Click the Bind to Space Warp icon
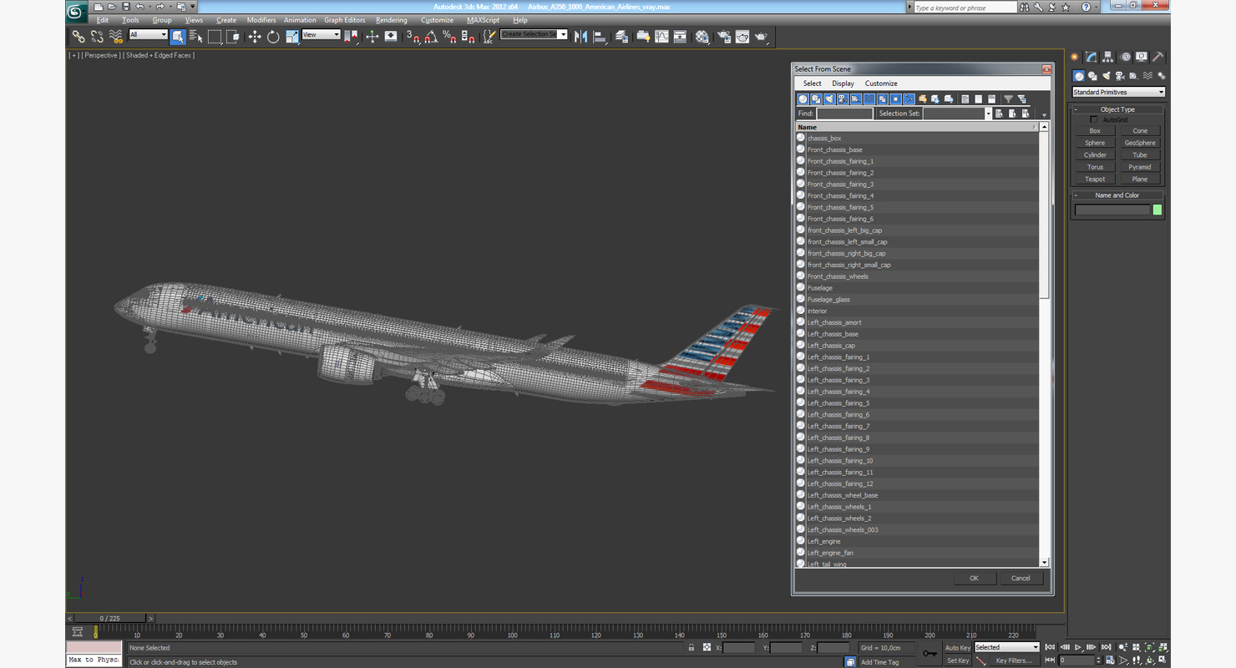Screen dimensions: 1236x668 (116, 37)
